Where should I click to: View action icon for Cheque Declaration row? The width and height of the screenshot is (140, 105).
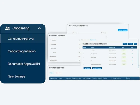point(132,54)
